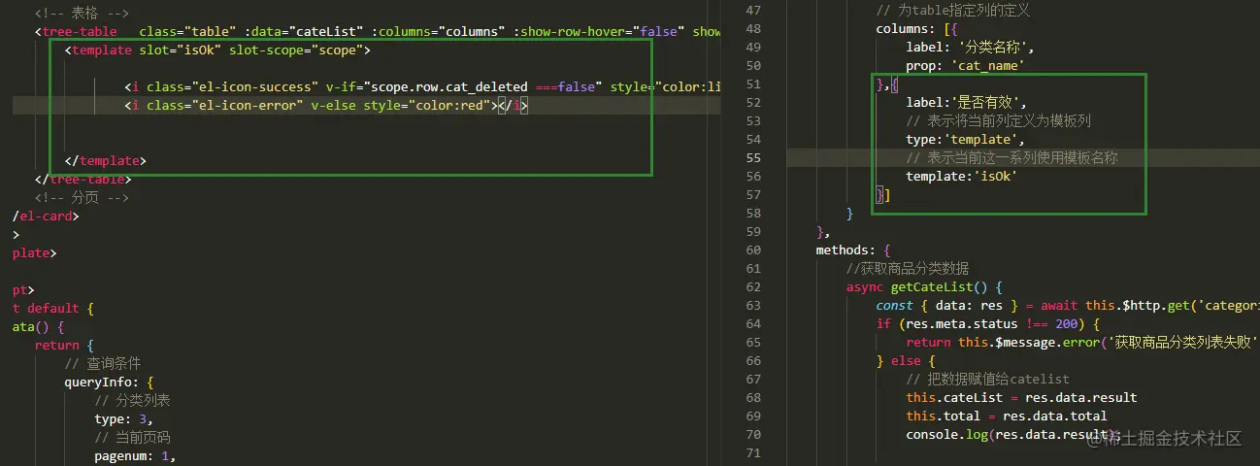Click the class="el-icon-error" attribute

pyautogui.click(x=226, y=106)
